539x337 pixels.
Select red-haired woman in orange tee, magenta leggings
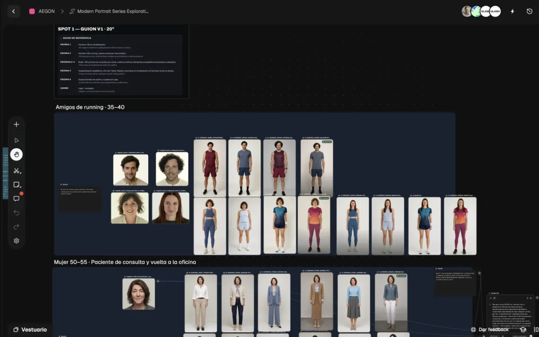click(460, 226)
